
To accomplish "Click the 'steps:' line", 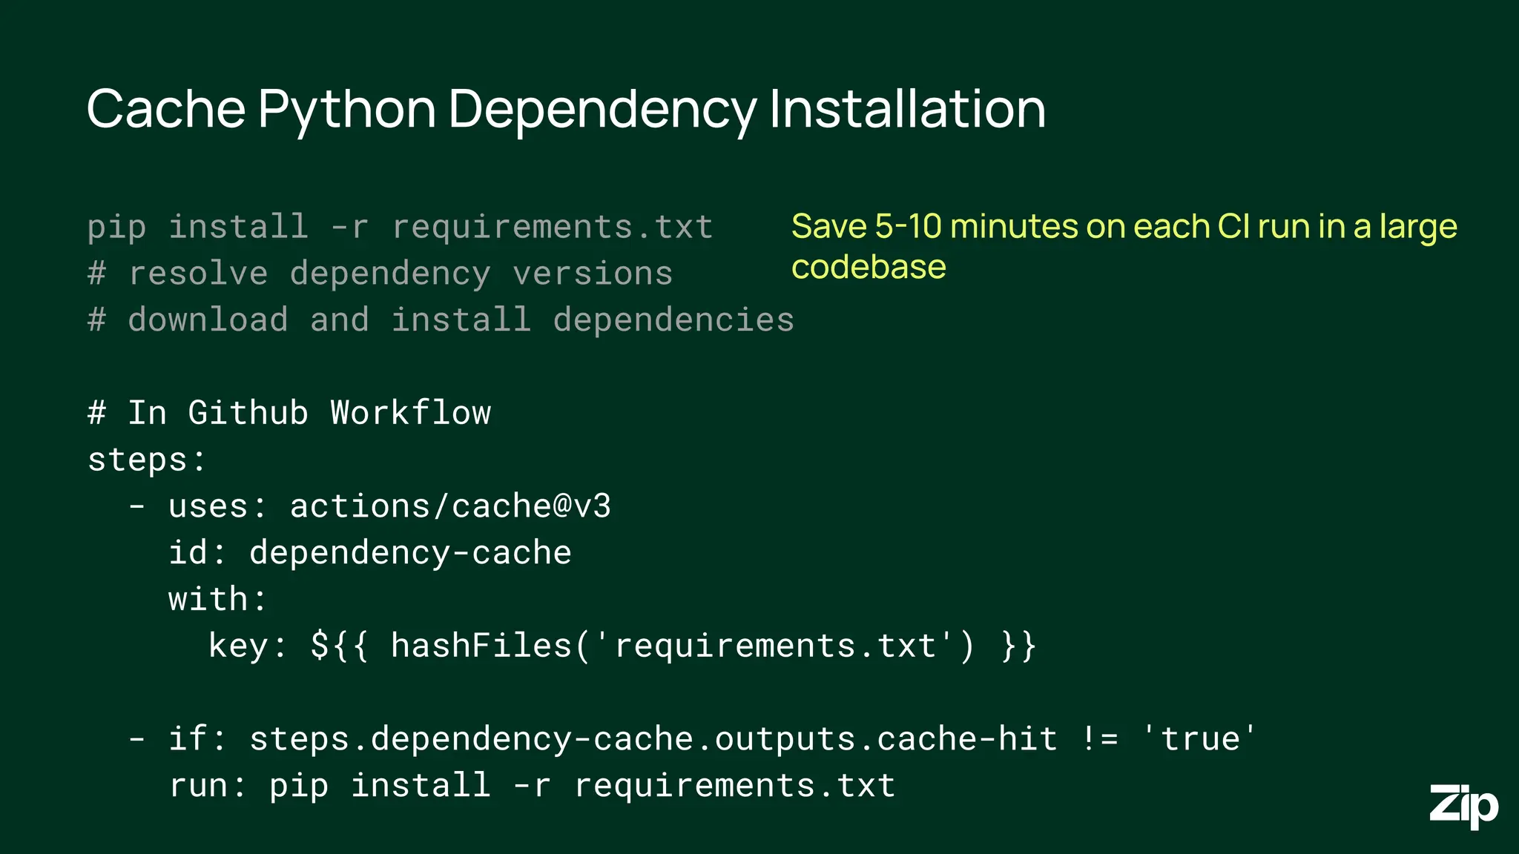I will coord(147,460).
